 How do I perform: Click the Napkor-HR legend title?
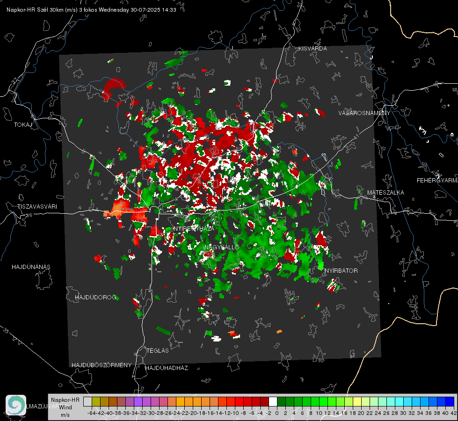[65, 399]
